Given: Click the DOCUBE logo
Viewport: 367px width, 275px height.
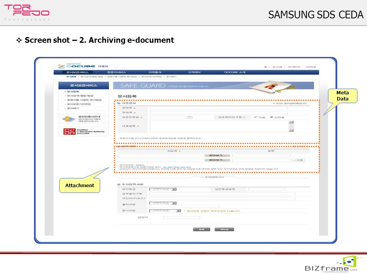Looking at the screenshot, I should [x=83, y=66].
